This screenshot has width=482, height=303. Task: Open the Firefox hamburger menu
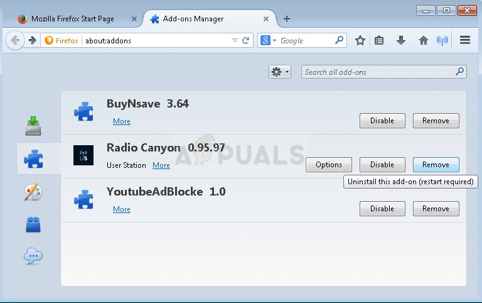[x=465, y=40]
